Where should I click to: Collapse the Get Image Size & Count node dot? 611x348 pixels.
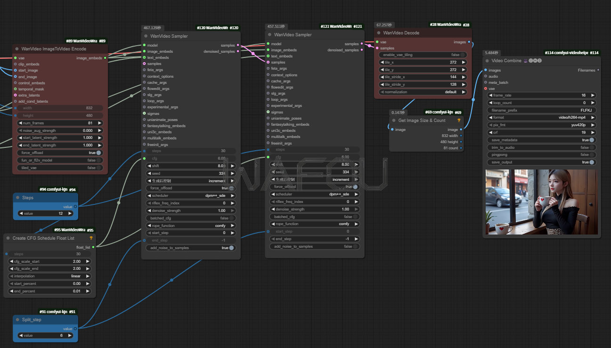click(x=394, y=120)
